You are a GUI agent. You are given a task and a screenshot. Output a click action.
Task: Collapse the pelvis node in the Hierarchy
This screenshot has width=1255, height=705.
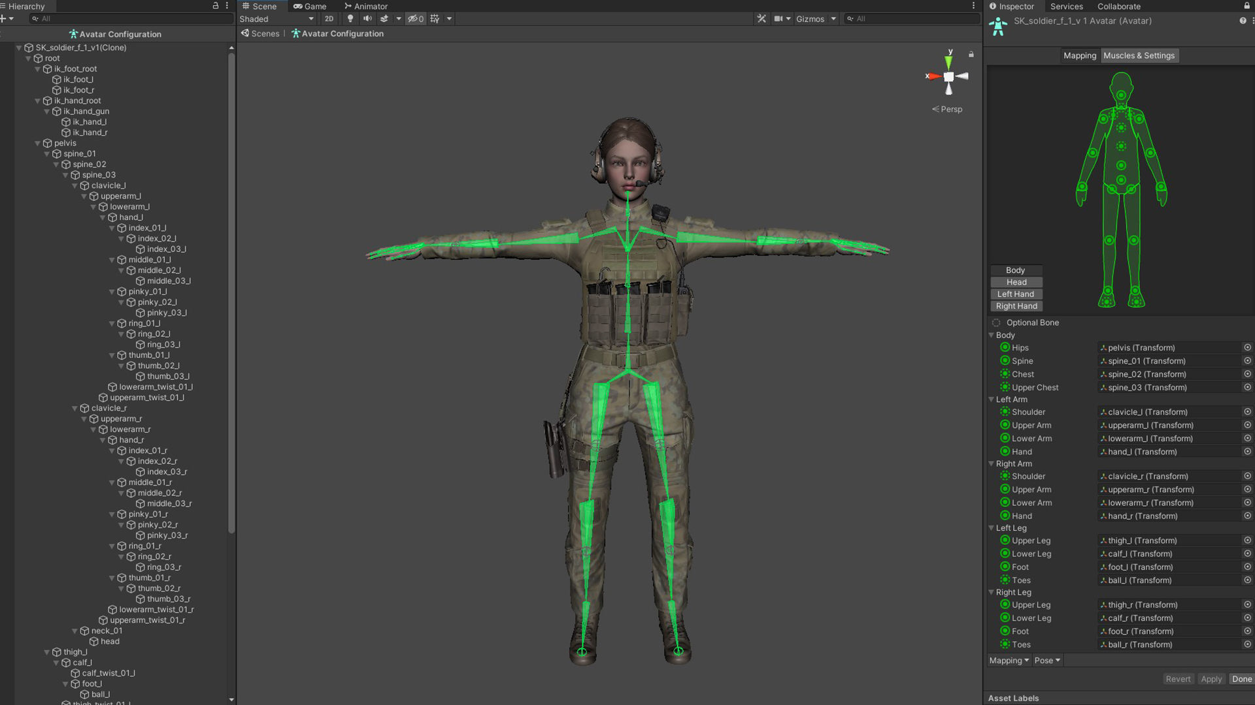(37, 142)
